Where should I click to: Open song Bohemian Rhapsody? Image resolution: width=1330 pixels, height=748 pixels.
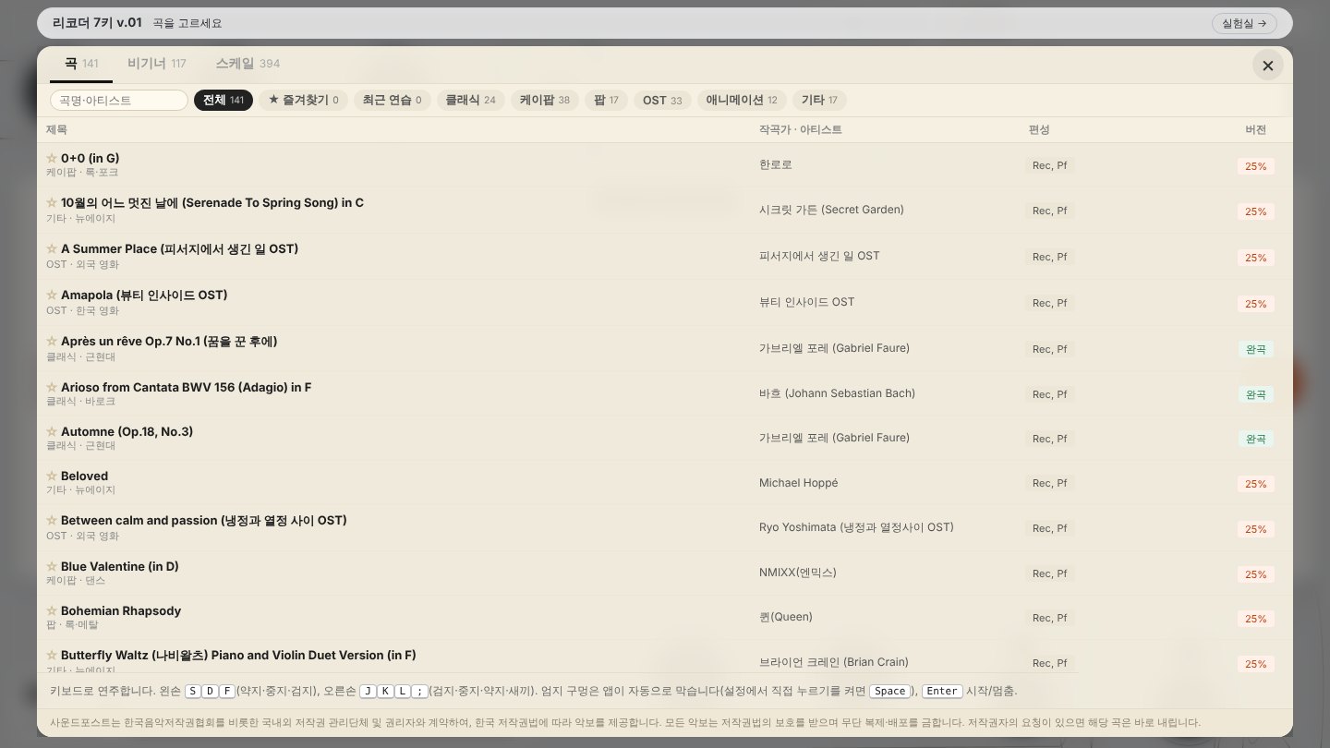pos(121,610)
